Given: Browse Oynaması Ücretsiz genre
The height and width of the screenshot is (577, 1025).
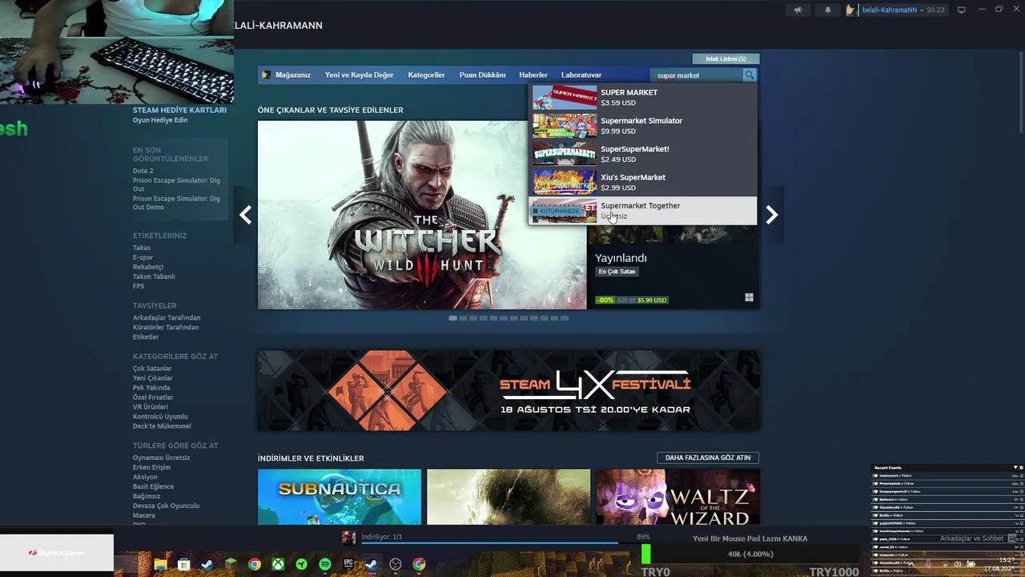Looking at the screenshot, I should click(162, 458).
